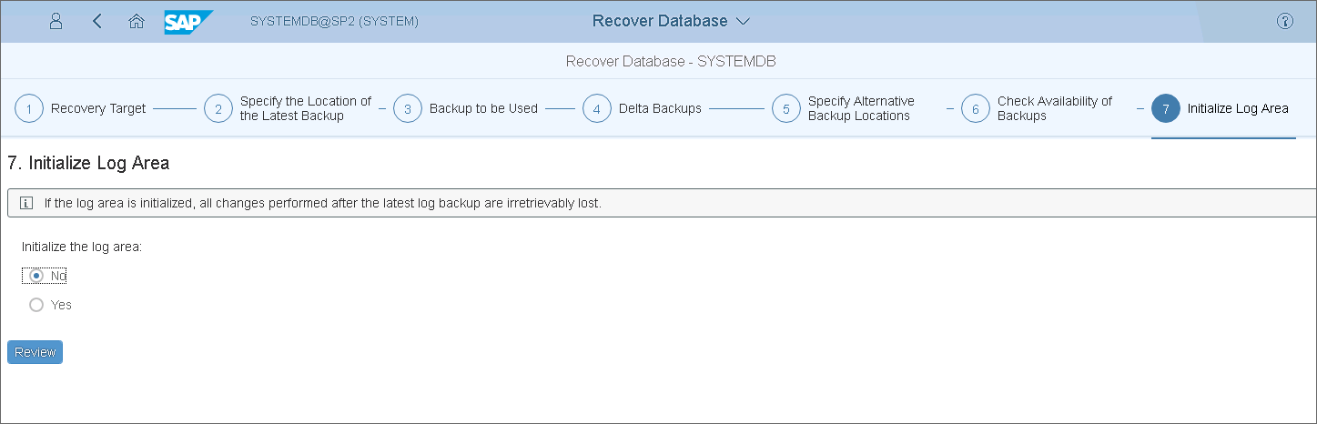The height and width of the screenshot is (424, 1317).
Task: Open the help question mark icon
Action: click(1285, 21)
